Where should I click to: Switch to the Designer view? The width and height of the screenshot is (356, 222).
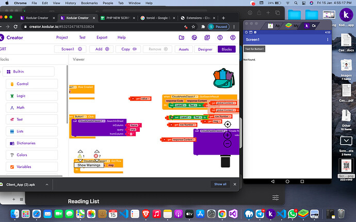205,49
